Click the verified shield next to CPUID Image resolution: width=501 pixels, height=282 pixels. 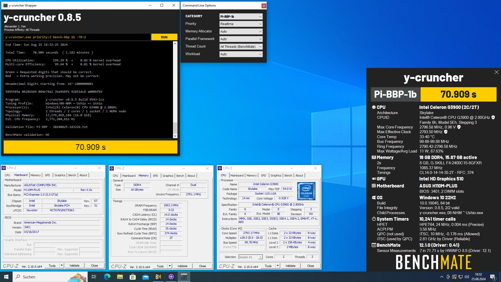pyautogui.click(x=493, y=118)
